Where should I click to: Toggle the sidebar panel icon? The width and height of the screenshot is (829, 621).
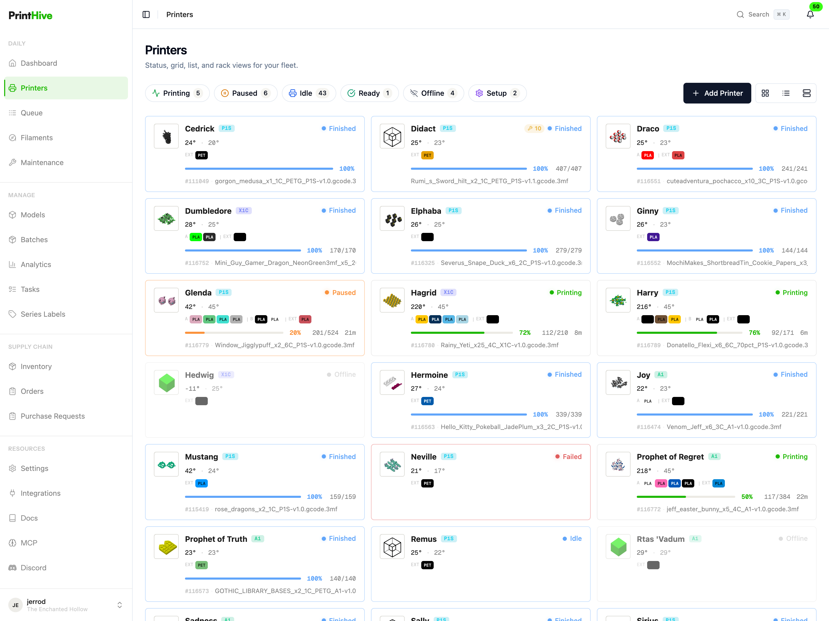(146, 14)
